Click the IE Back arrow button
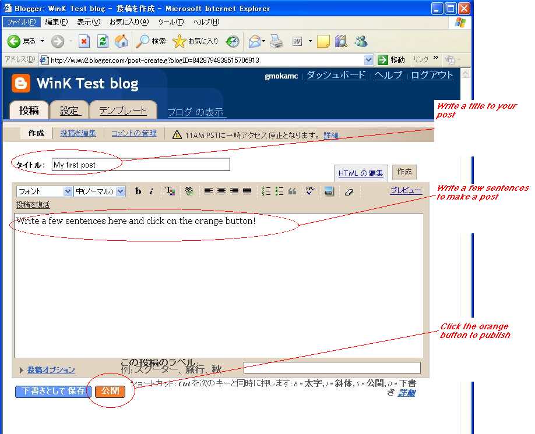 pyautogui.click(x=14, y=41)
